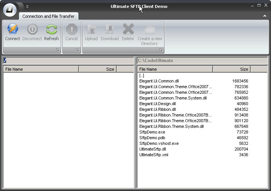The image size is (271, 191).
Task: Select the [..] parent directory entry
Action: [x=142, y=76]
